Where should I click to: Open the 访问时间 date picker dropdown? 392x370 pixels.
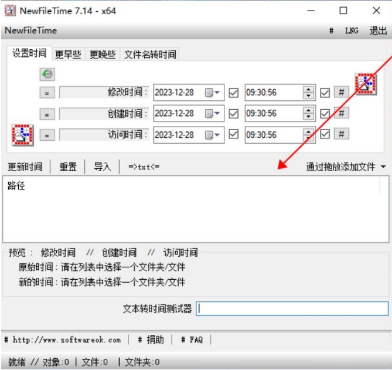(x=212, y=135)
